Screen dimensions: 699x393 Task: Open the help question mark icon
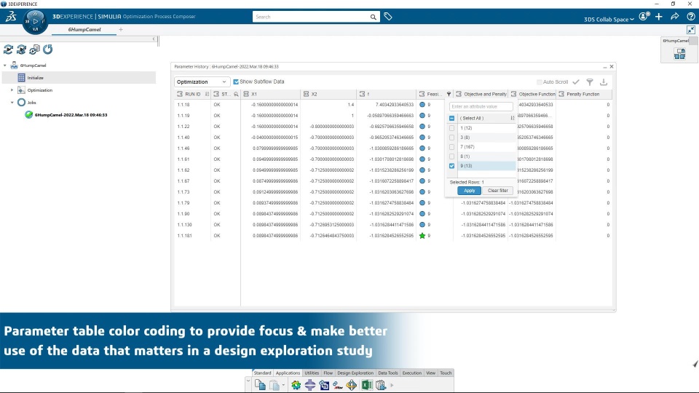click(690, 17)
